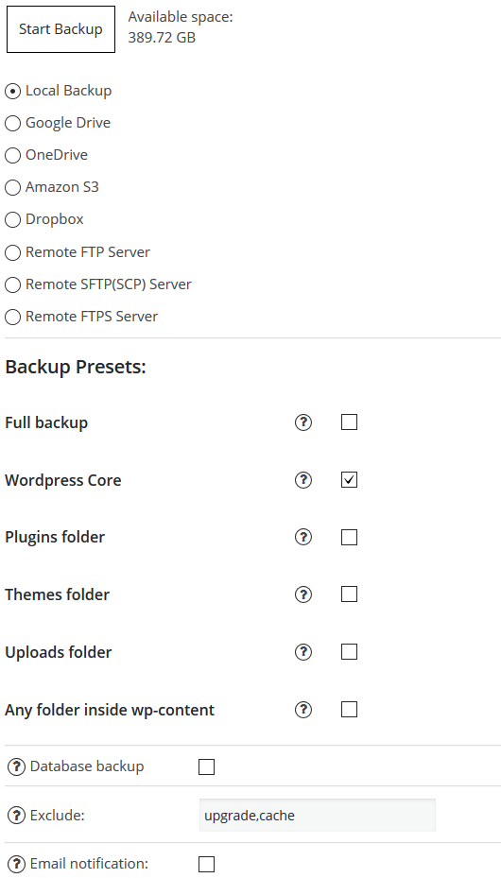Open help for Any folder inside wp-content

pos(302,710)
